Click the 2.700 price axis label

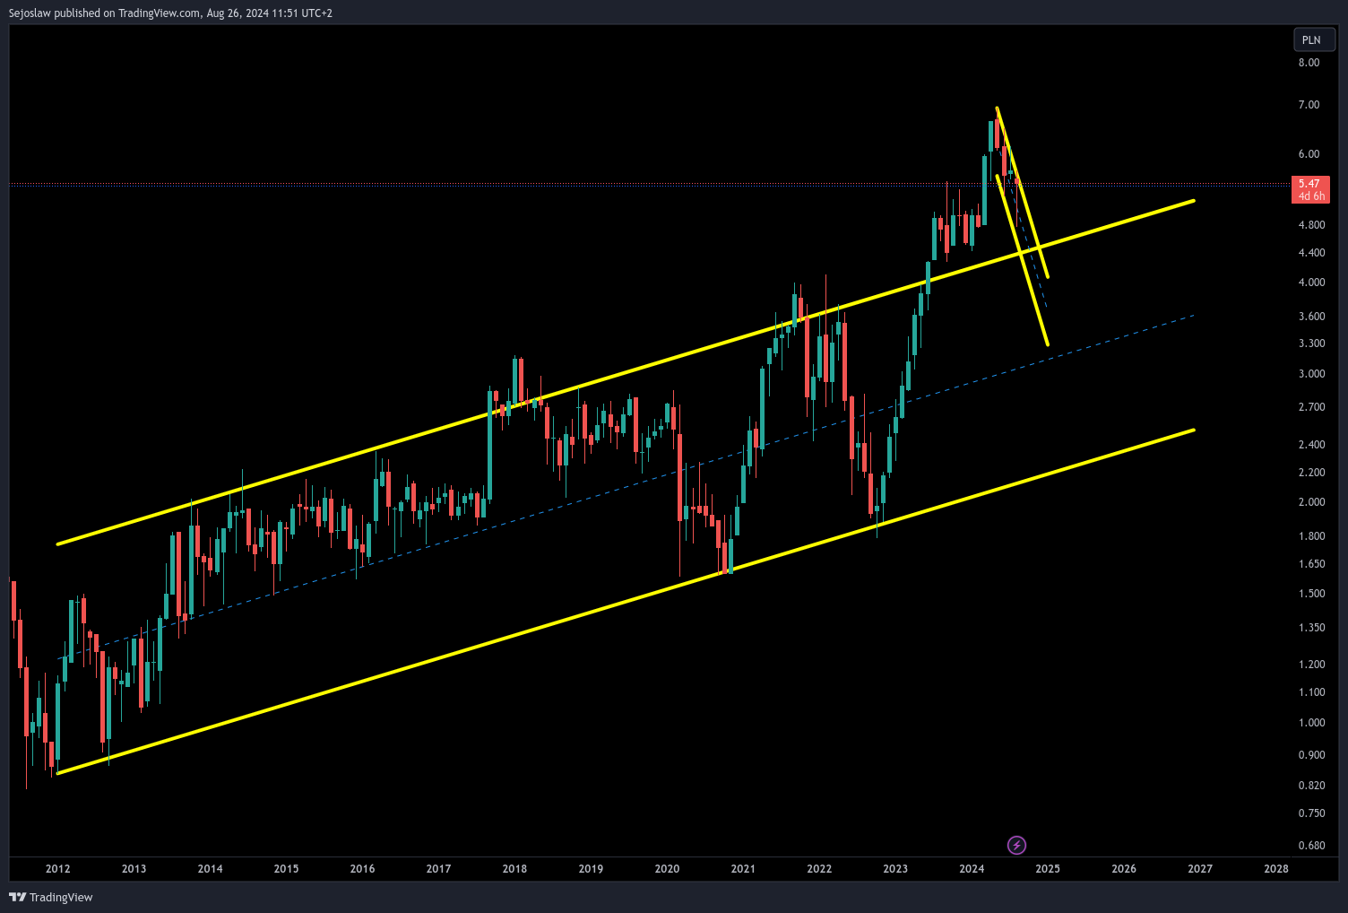[1311, 407]
